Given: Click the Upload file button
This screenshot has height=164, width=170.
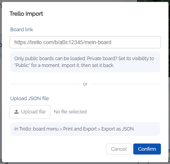Looking at the screenshot, I should (x=30, y=112).
